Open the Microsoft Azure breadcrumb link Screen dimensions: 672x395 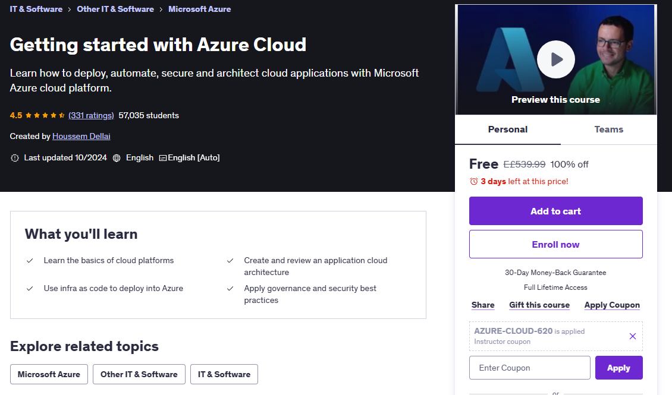[x=199, y=9]
